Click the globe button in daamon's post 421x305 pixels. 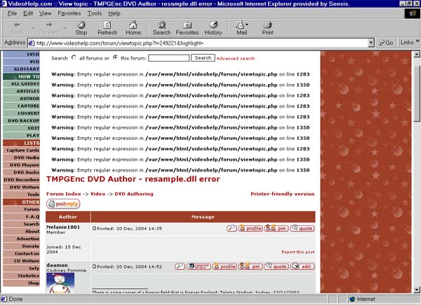pos(199,267)
